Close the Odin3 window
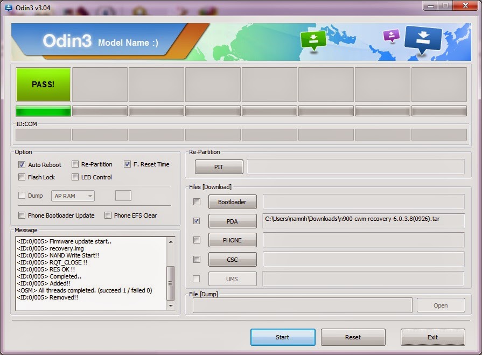Image resolution: width=482 pixels, height=355 pixels. (466, 5)
